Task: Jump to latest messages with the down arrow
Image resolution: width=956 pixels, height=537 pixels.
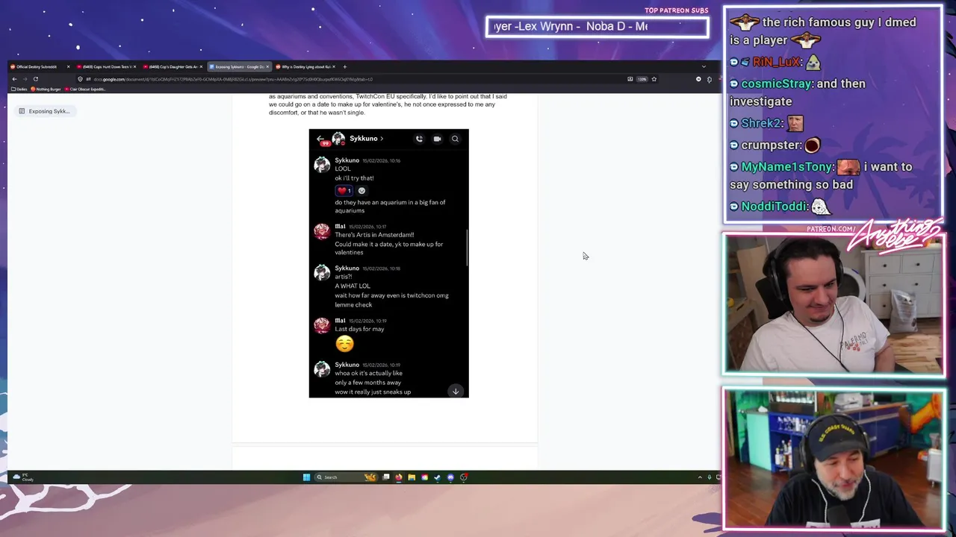Action: 456,392
